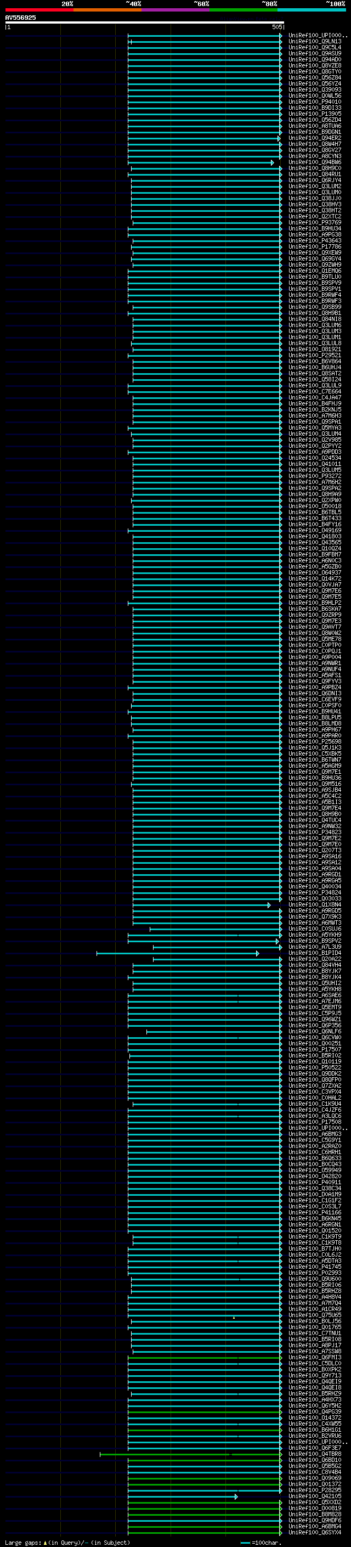Image resolution: width=351 pixels, height=1547 pixels.
Task: Click the left-shifted alignment bar for UniRef100_B1PID4
Action: coord(178,953)
